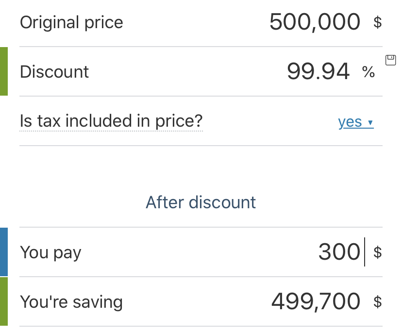Open the tax included "yes" dropdown
Screen dimensions: 402x333
click(351, 122)
